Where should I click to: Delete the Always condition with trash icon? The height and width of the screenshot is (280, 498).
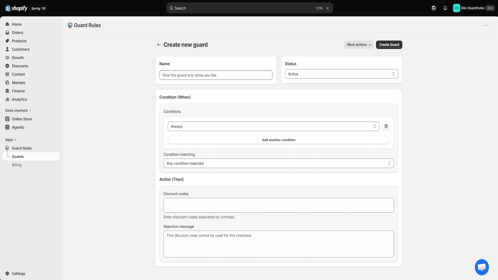pos(386,126)
